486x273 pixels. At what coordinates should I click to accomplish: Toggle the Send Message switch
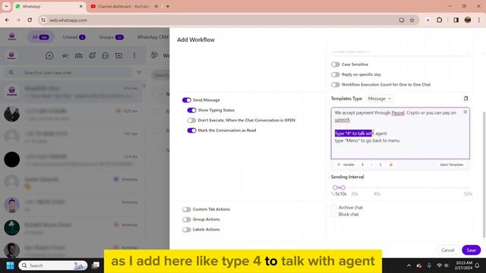(x=187, y=100)
